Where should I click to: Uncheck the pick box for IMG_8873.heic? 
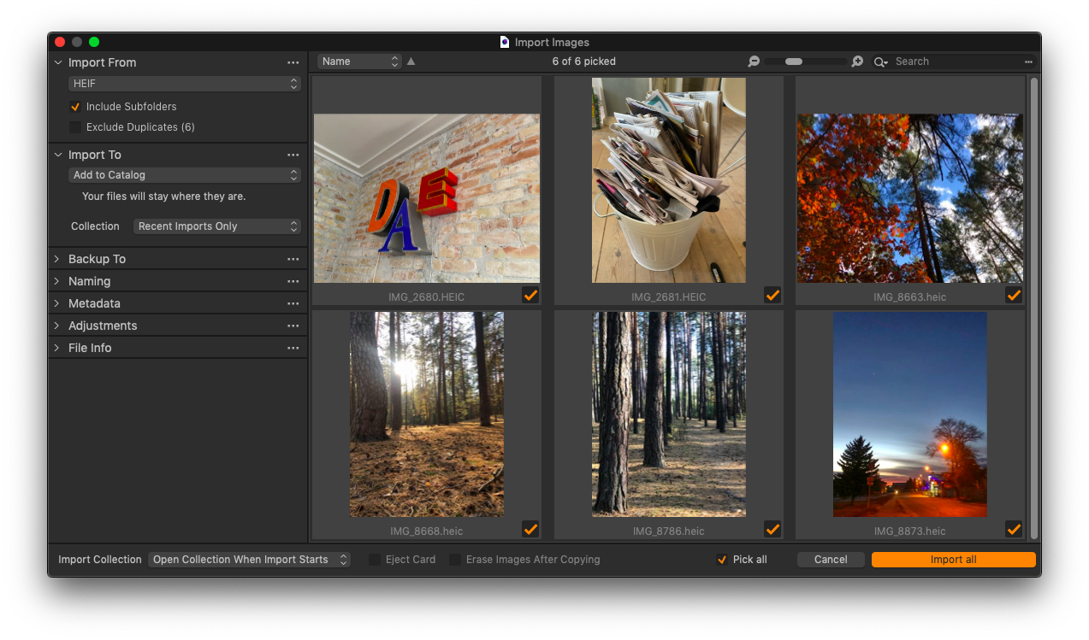coord(1014,529)
